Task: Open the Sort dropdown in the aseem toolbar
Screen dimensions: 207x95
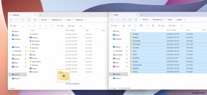Action: click(x=162, y=26)
